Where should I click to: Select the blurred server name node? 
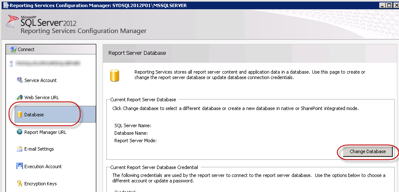click(x=48, y=63)
